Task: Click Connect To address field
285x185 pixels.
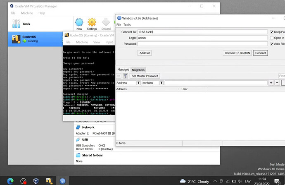Action: pyautogui.click(x=202, y=32)
